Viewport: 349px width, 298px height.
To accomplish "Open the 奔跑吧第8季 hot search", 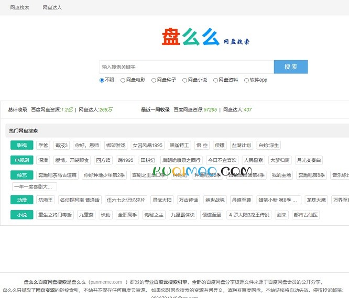I will click(x=311, y=175).
